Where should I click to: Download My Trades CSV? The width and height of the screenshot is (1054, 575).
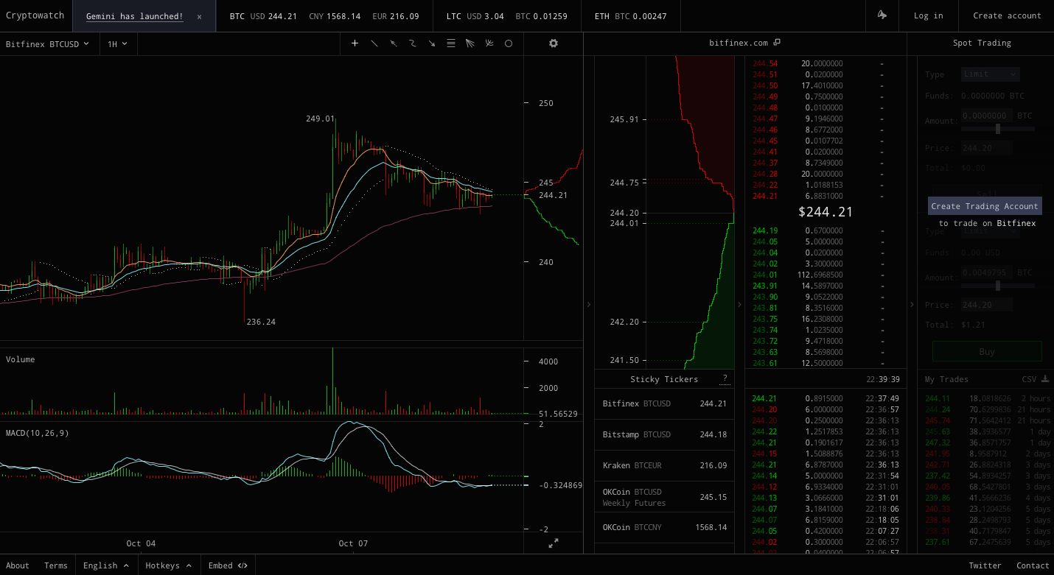(x=1044, y=379)
